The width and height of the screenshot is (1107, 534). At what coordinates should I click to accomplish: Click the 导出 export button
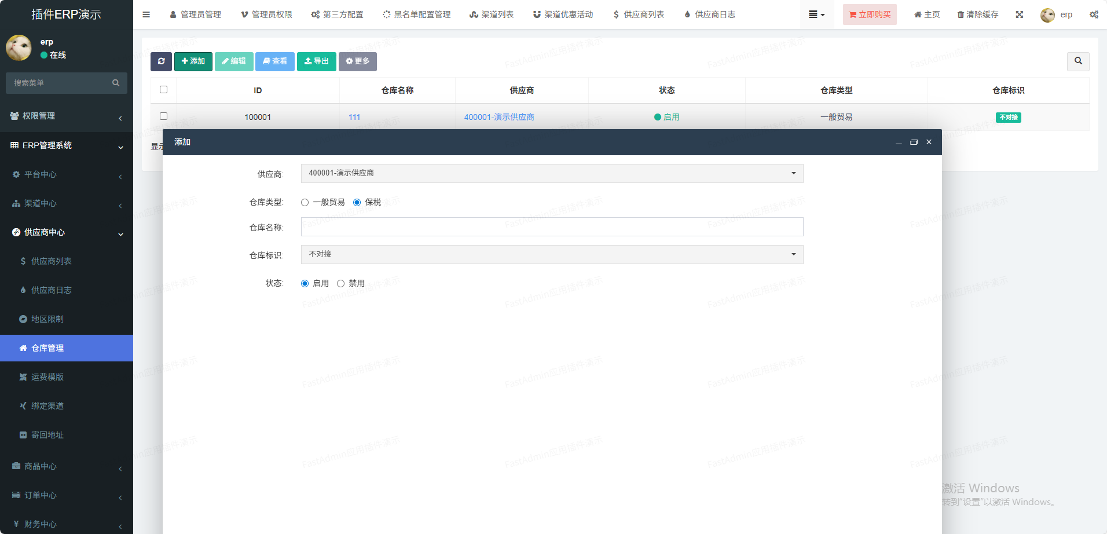316,61
